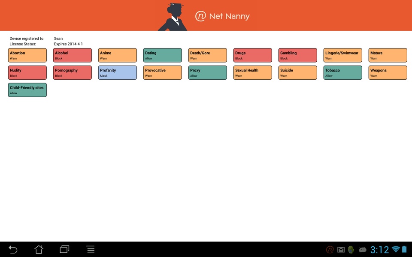Image resolution: width=412 pixels, height=257 pixels.
Task: Click the 'Device registered to:' label
Action: (27, 39)
